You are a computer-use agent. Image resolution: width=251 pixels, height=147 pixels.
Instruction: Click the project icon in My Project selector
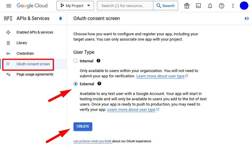point(62,6)
